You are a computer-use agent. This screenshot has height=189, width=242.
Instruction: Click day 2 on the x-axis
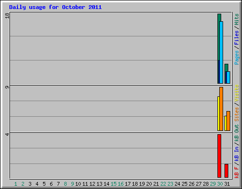point(23,184)
